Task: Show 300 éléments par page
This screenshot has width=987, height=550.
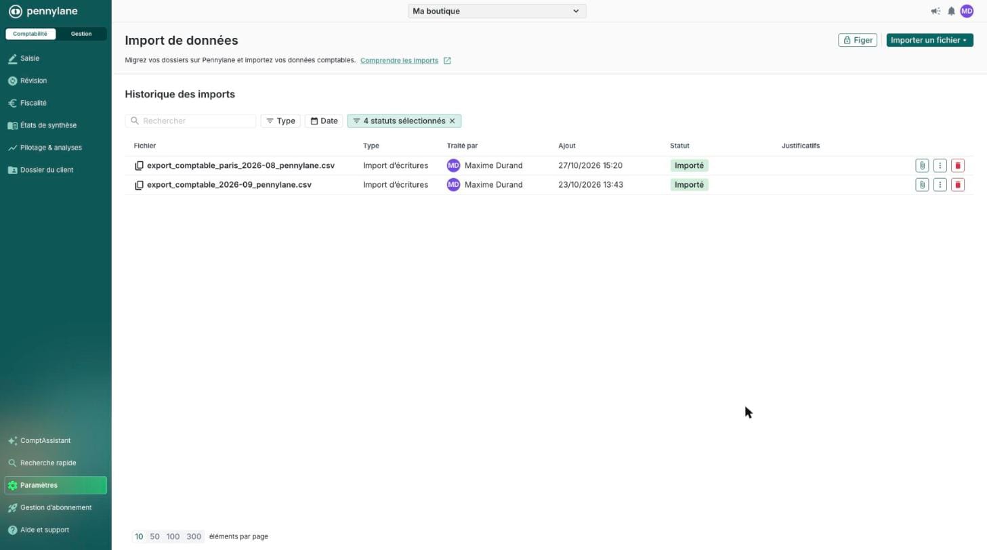Action: point(194,536)
